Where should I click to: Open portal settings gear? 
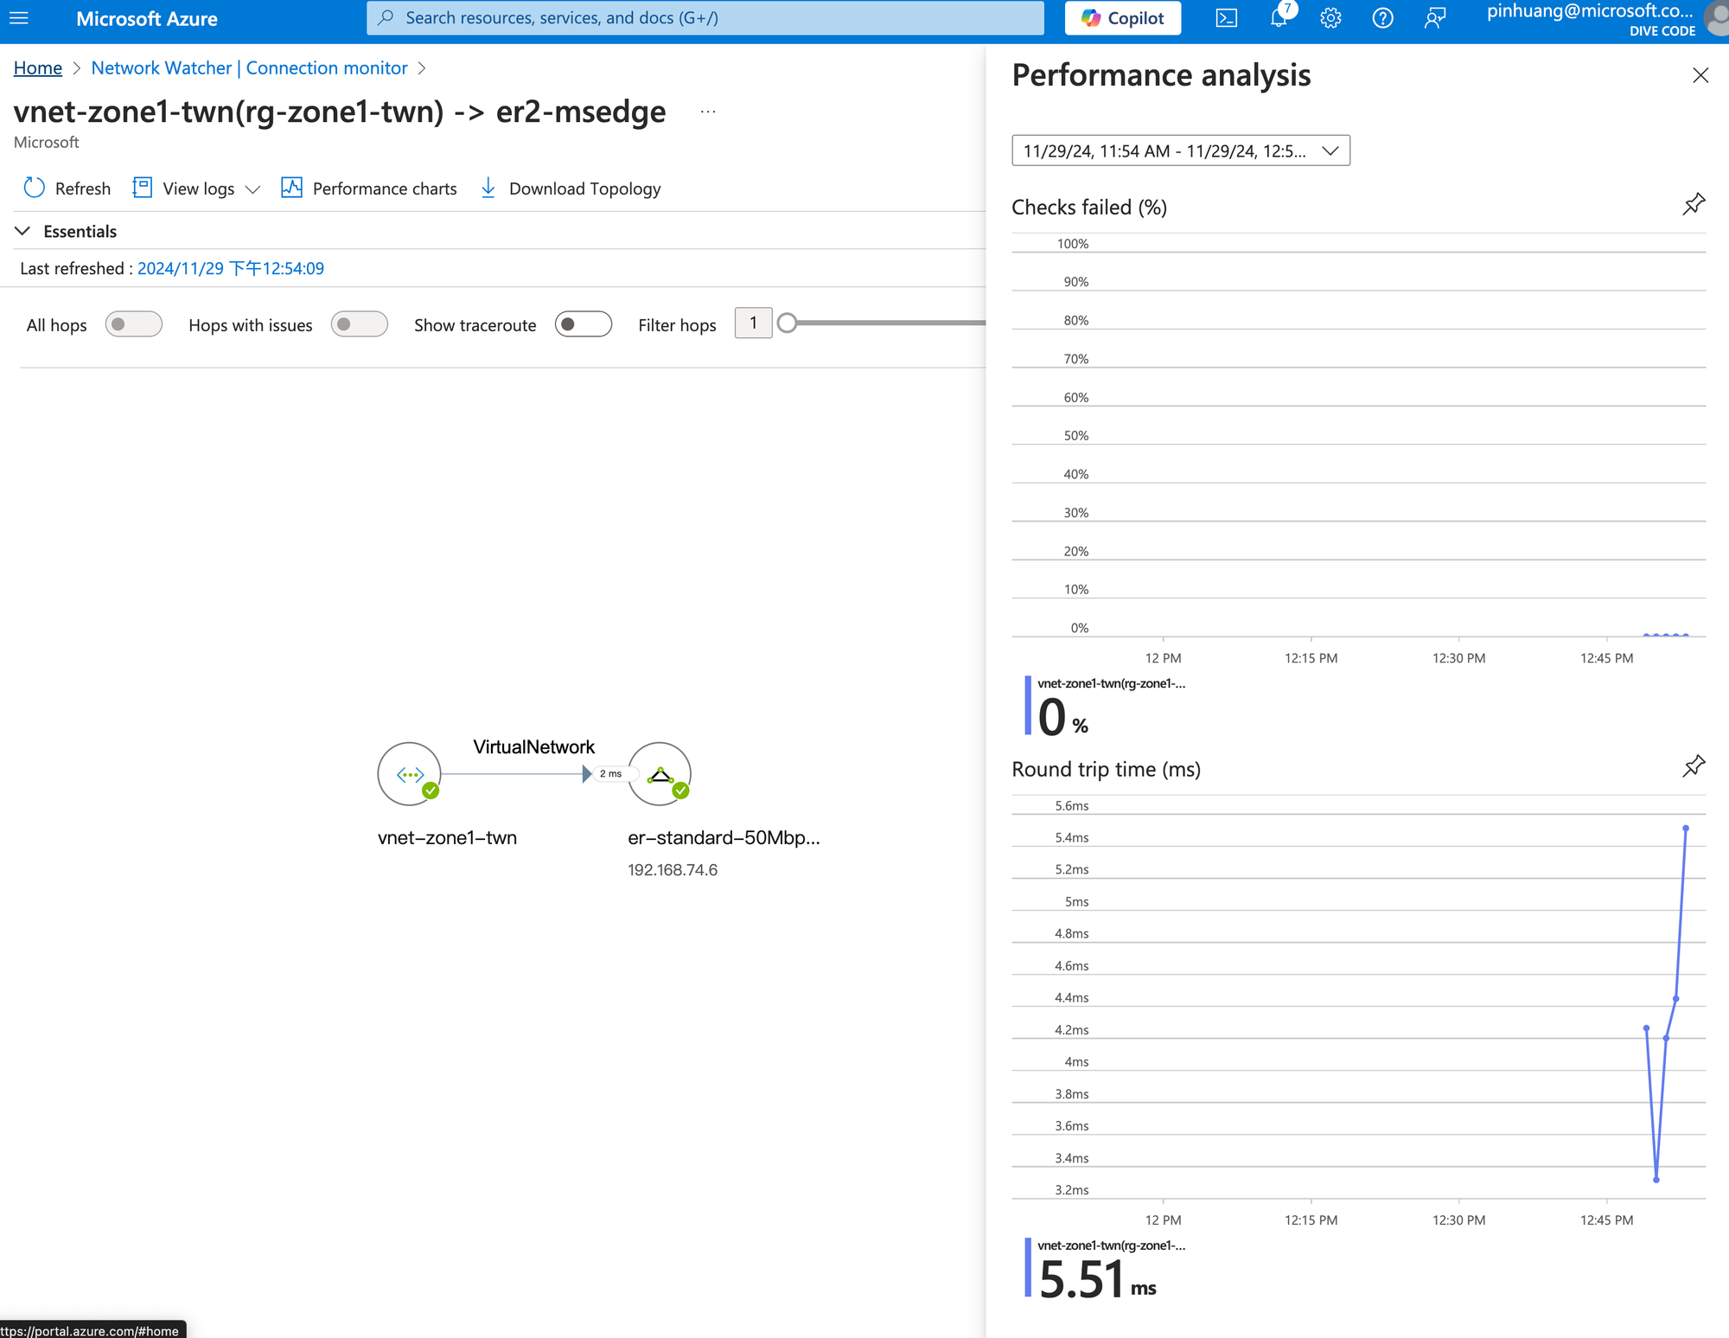tap(1330, 18)
